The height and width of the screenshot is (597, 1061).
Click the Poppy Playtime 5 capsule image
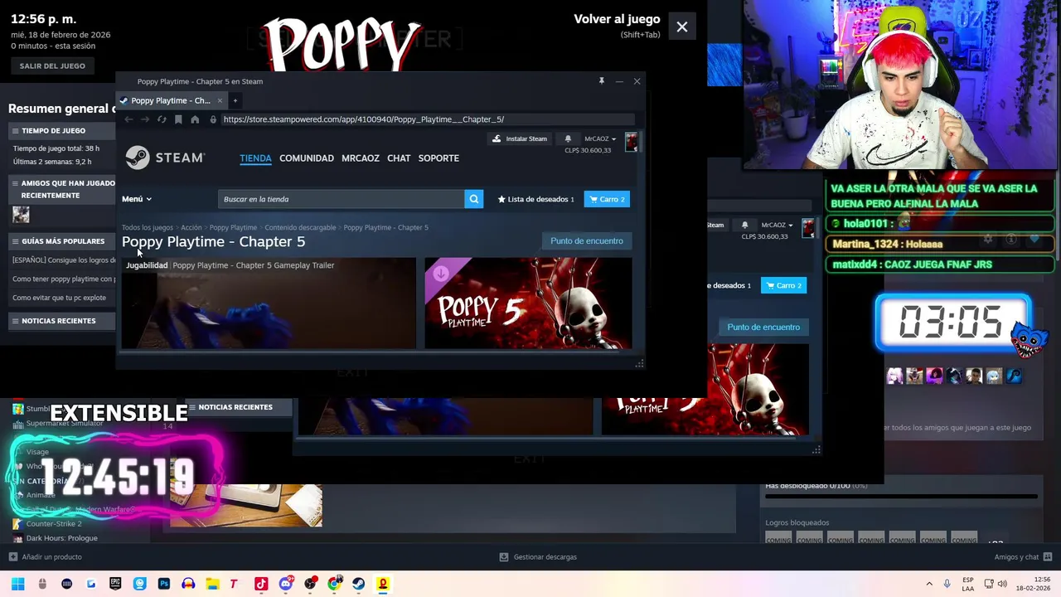(528, 303)
